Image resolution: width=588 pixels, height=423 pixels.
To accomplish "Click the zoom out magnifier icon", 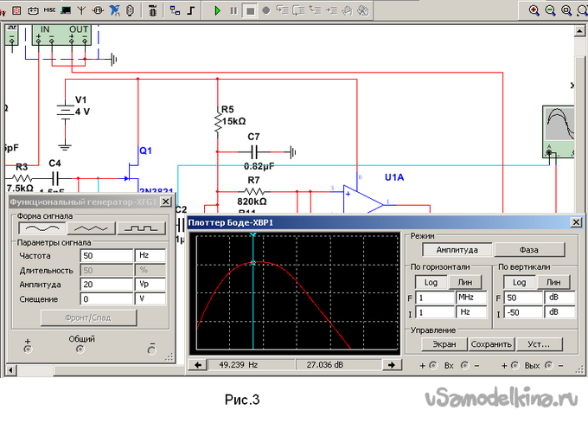I will tap(550, 10).
